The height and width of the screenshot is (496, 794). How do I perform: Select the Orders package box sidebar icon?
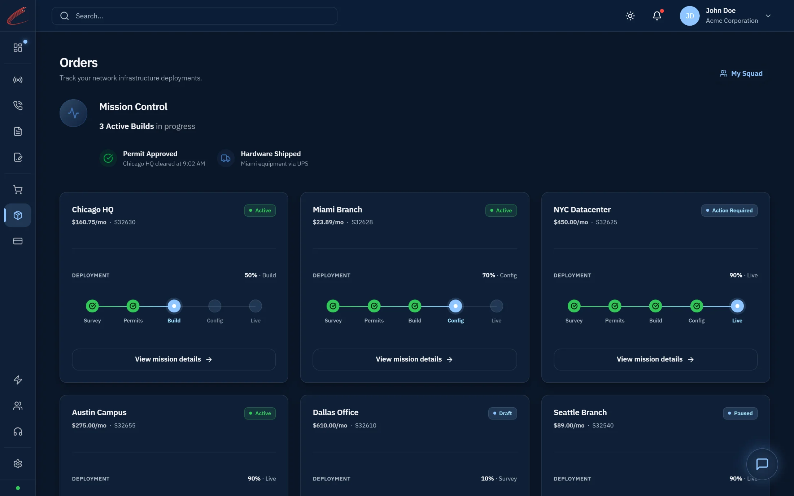18,215
